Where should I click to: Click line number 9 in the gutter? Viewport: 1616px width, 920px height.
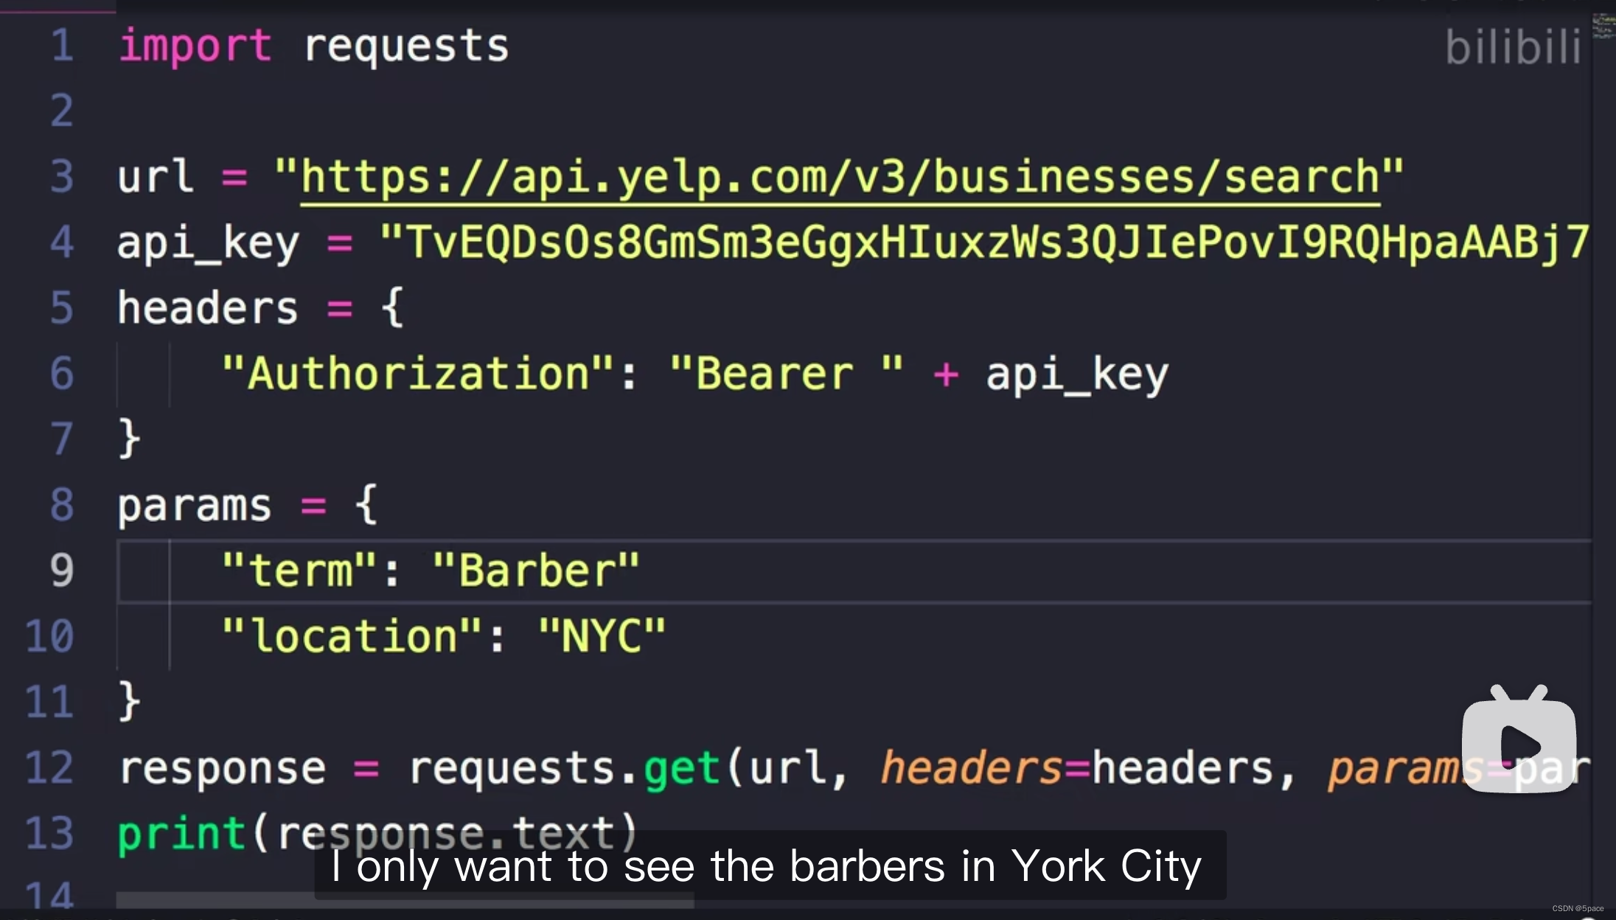point(62,571)
